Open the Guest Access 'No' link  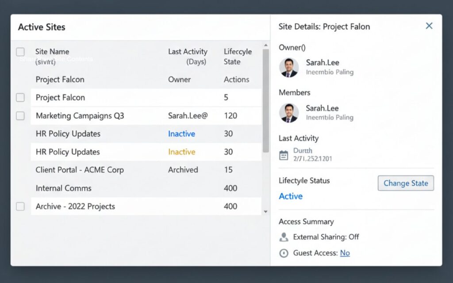click(345, 253)
